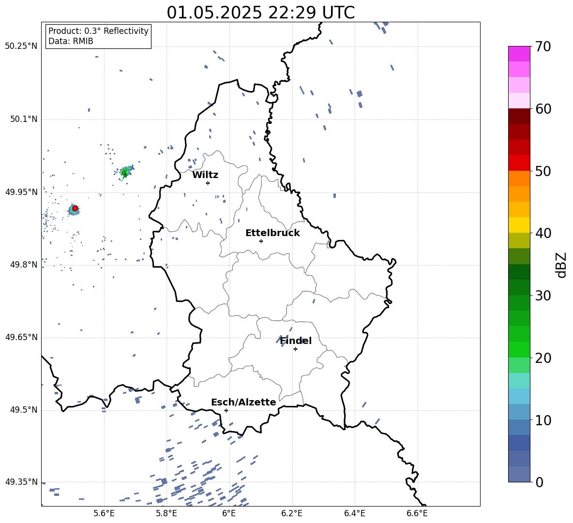Click the 6.4°E longitude label
This screenshot has height=523, width=573.
pyautogui.click(x=354, y=513)
